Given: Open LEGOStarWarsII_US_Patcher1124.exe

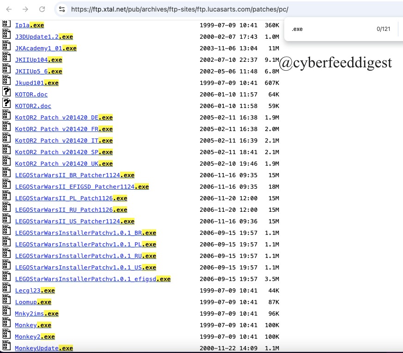Looking at the screenshot, I should coord(75,221).
